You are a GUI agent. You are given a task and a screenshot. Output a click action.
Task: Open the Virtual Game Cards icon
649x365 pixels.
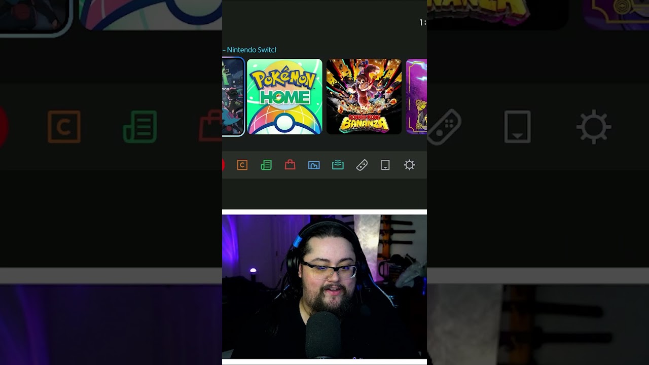coord(385,165)
